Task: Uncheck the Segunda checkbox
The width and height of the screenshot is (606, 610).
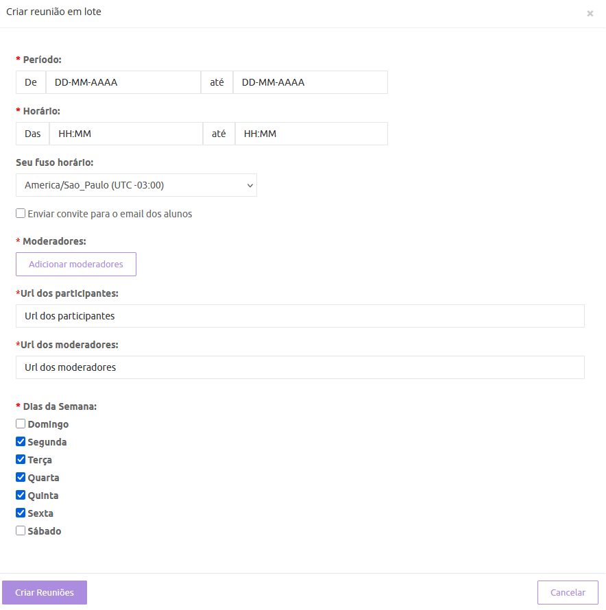Action: point(21,442)
